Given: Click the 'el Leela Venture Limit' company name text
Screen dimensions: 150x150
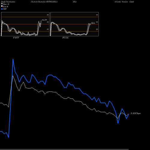Looking at the screenshot, I should pyautogui.click(x=124, y=2).
